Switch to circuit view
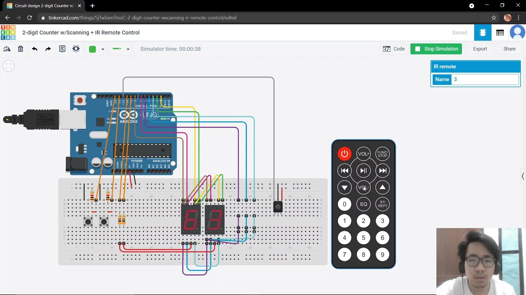Image resolution: width=526 pixels, height=295 pixels. tap(483, 33)
